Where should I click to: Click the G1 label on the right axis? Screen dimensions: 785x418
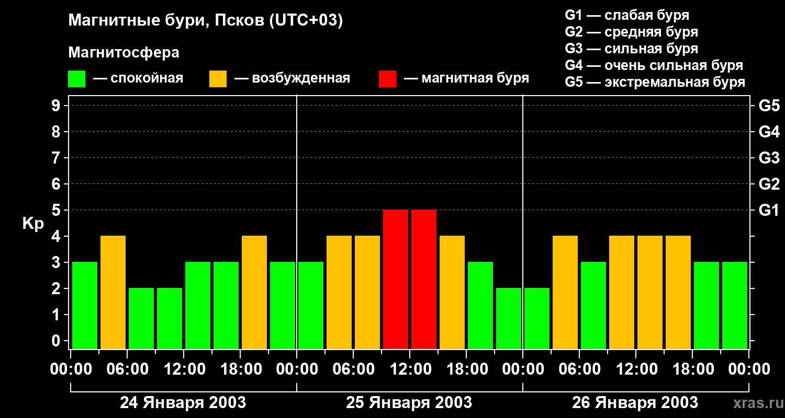coord(769,210)
